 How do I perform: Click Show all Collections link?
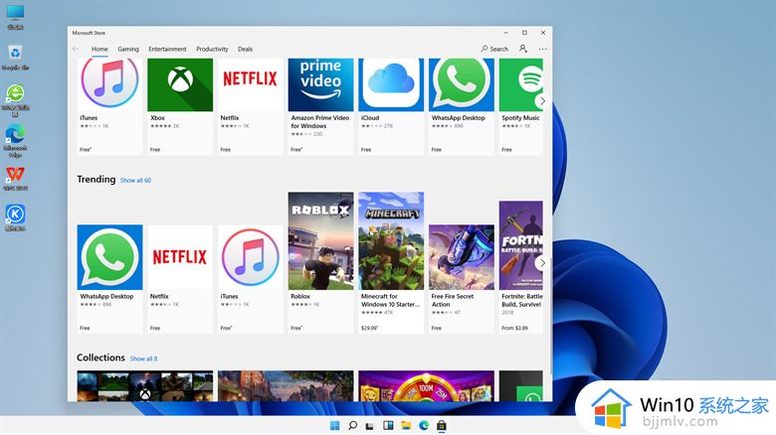[143, 359]
